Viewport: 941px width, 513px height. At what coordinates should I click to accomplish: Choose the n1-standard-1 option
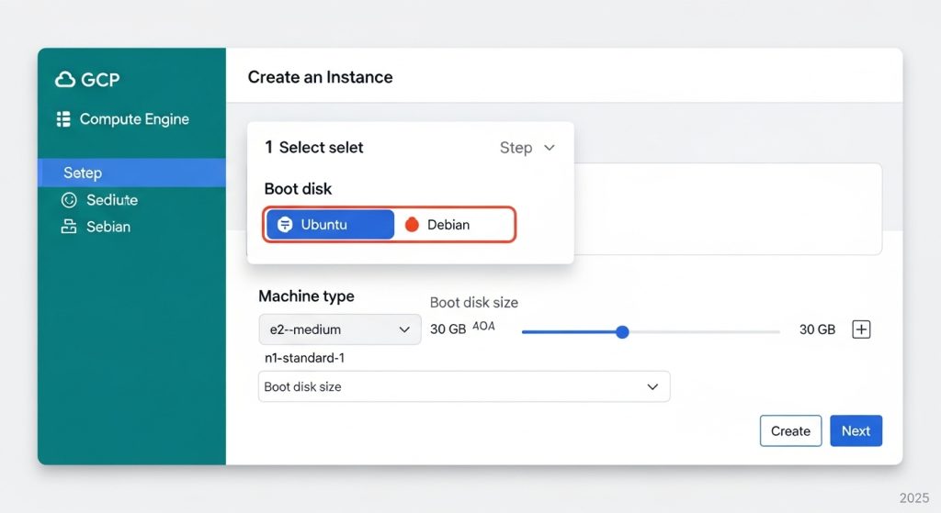pyautogui.click(x=304, y=358)
